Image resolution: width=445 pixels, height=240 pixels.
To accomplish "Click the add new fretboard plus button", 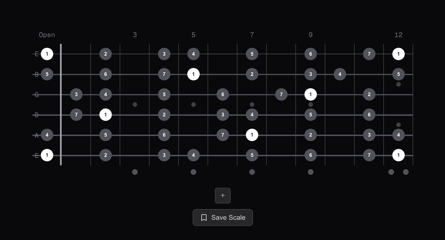I will click(222, 195).
